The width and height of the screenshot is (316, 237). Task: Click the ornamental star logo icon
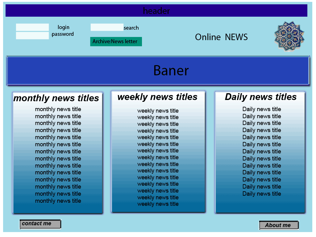(289, 36)
